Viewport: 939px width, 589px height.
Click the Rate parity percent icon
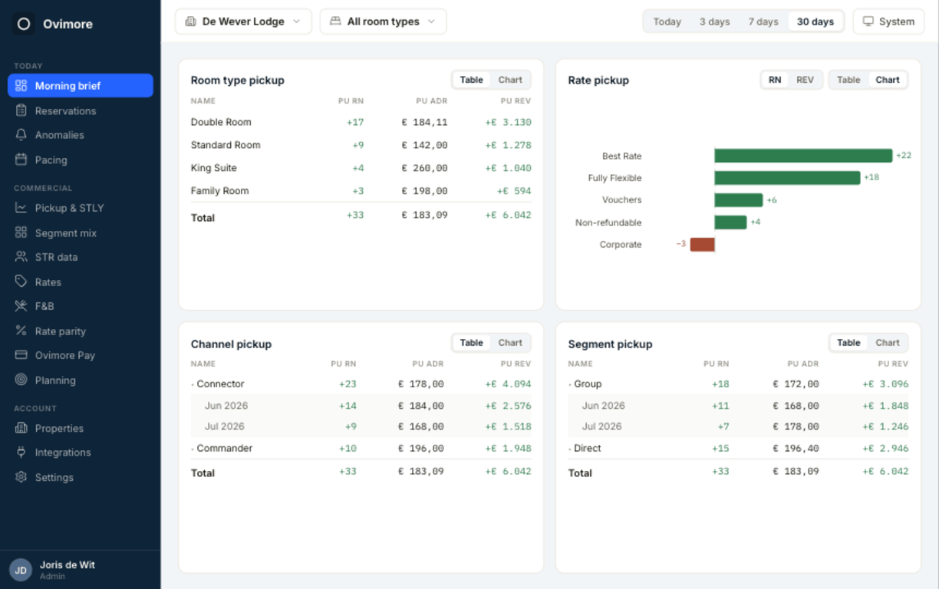click(x=21, y=331)
